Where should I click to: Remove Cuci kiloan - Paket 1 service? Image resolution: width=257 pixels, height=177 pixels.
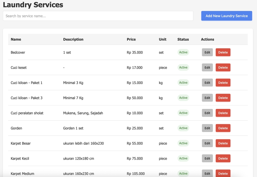(223, 83)
